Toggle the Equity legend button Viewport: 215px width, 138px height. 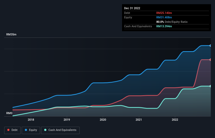coord(31,130)
